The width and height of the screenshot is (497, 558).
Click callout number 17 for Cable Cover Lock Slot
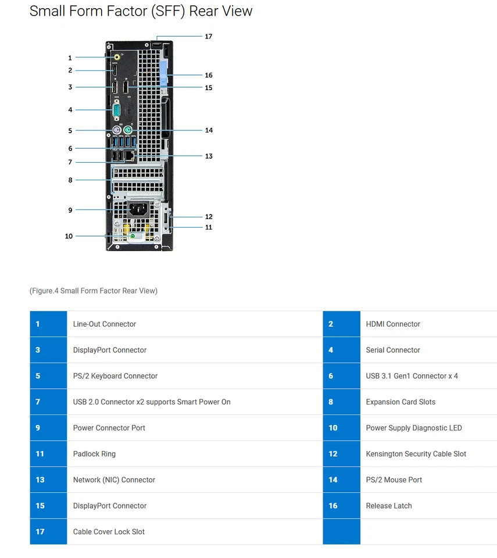click(x=208, y=36)
